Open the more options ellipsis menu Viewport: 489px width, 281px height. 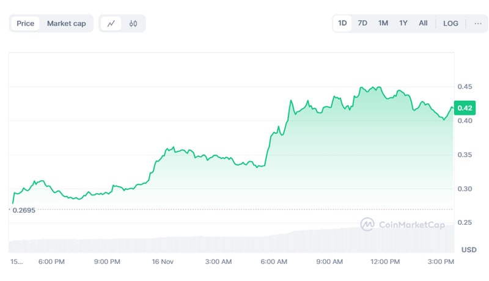pos(478,23)
